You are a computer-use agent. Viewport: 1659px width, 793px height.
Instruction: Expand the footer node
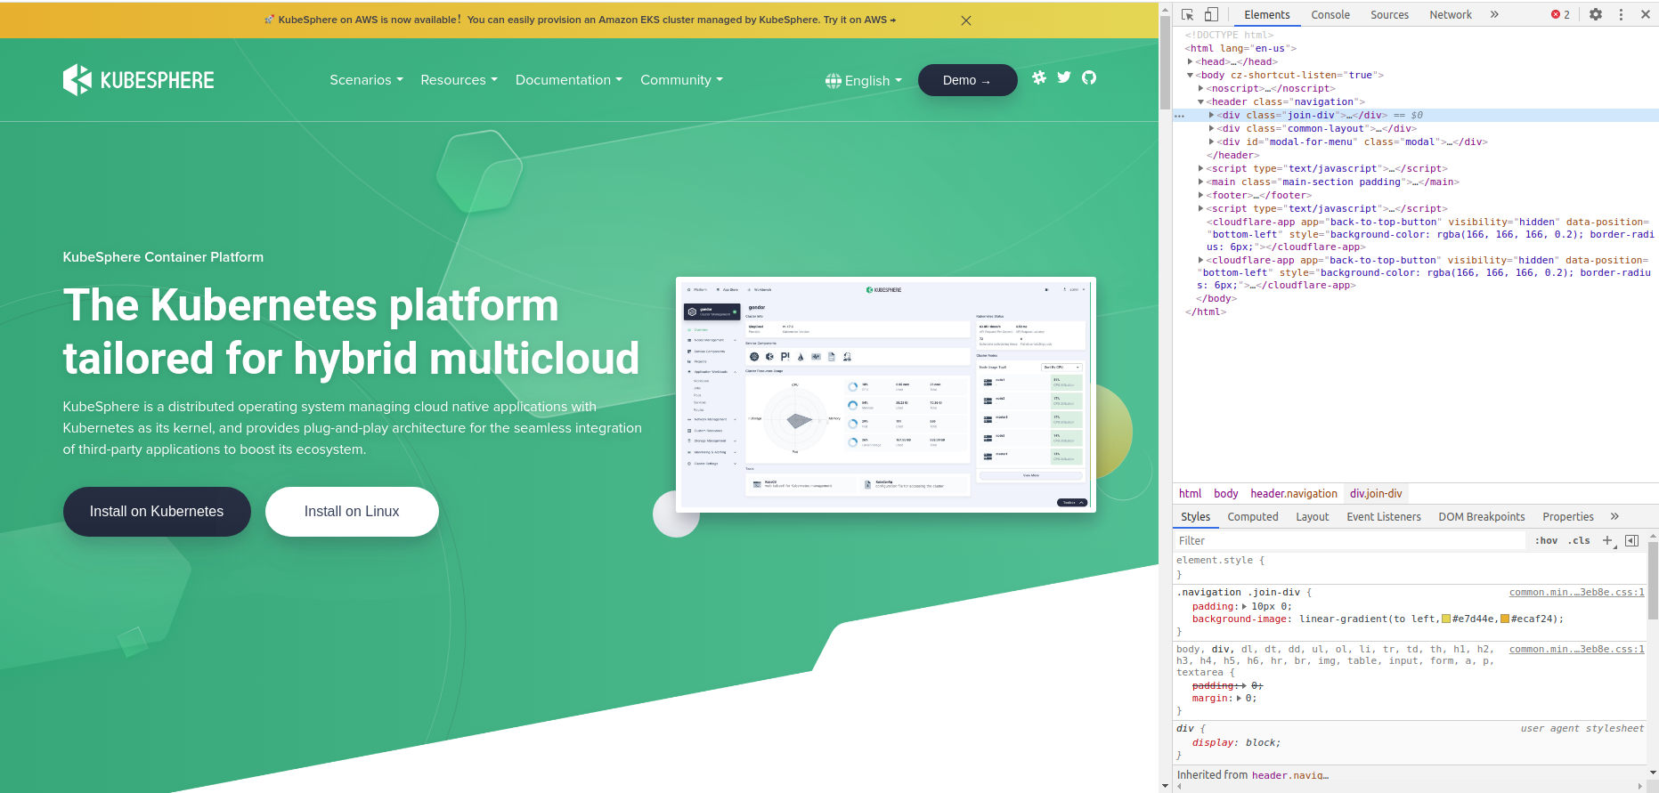click(x=1201, y=195)
